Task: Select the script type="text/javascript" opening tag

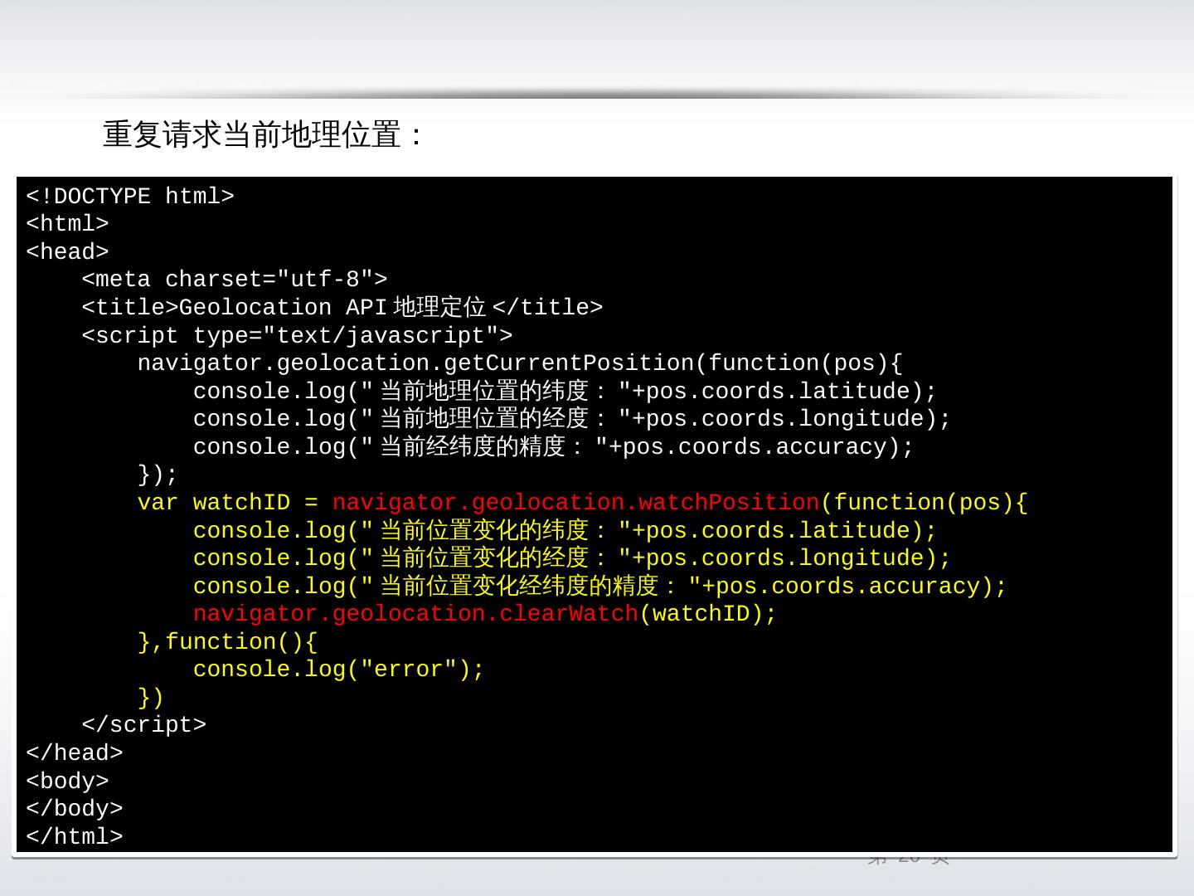Action: tap(298, 336)
